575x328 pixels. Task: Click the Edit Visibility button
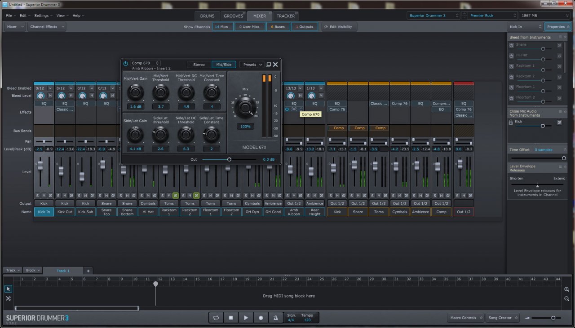pos(339,27)
